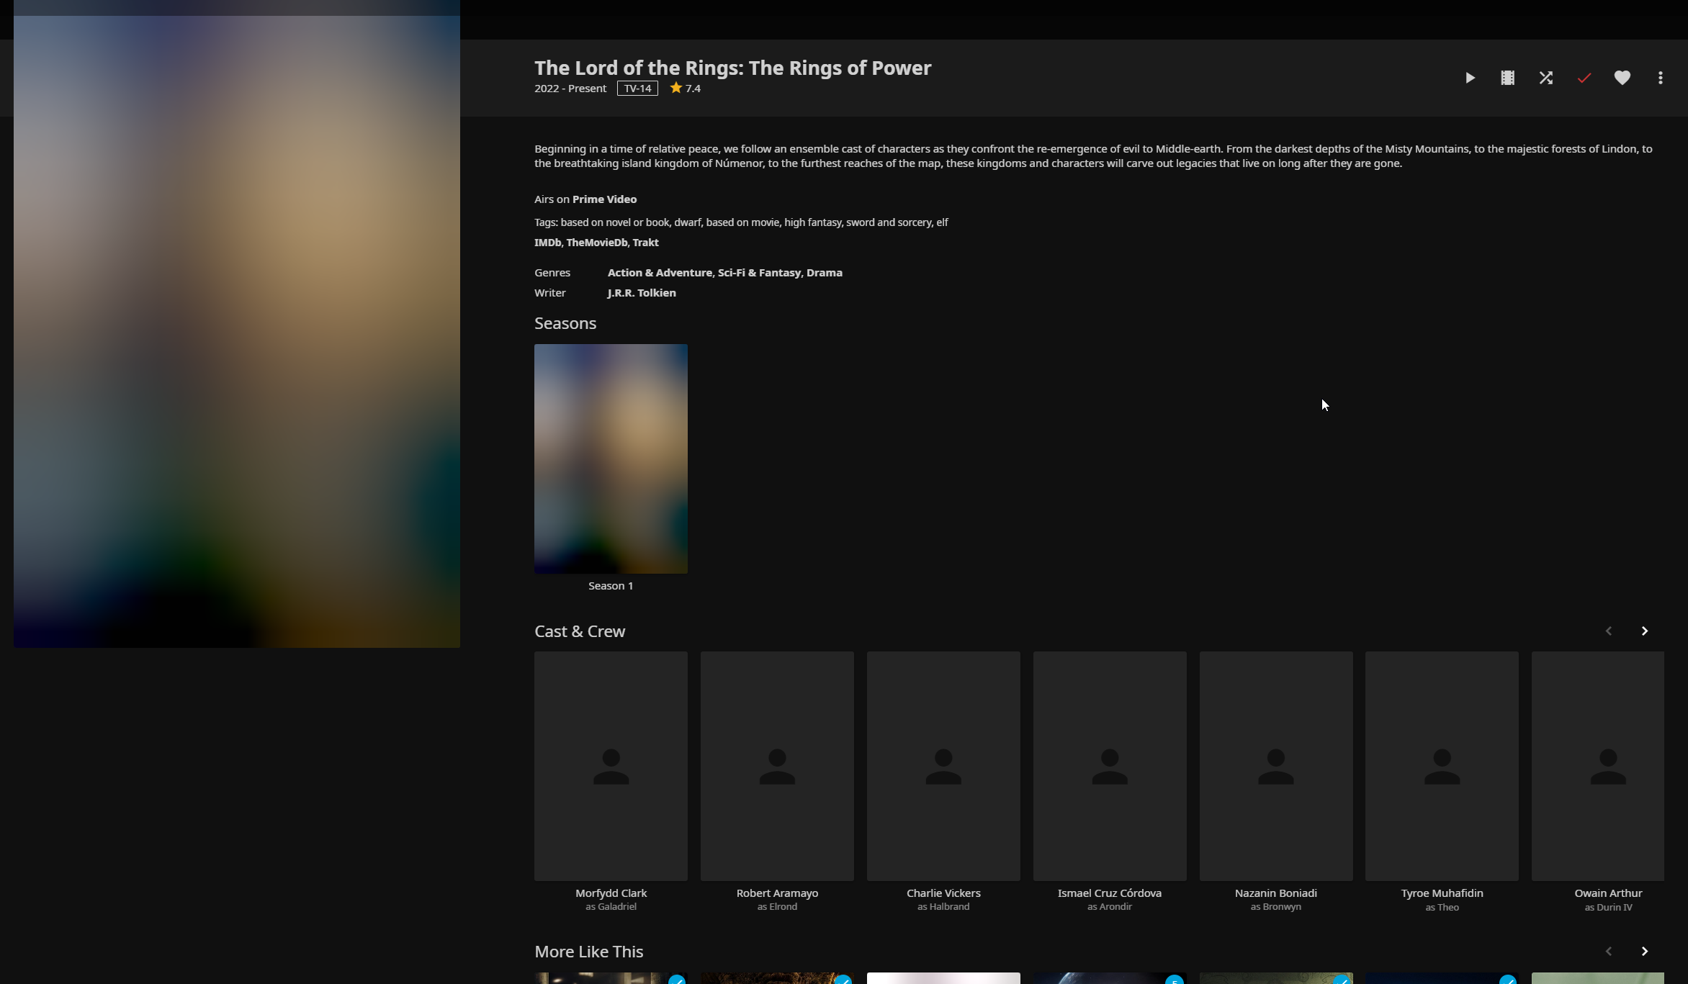Viewport: 1688px width, 984px height.
Task: View Morfydd Clark's cast profile
Action: tap(610, 765)
